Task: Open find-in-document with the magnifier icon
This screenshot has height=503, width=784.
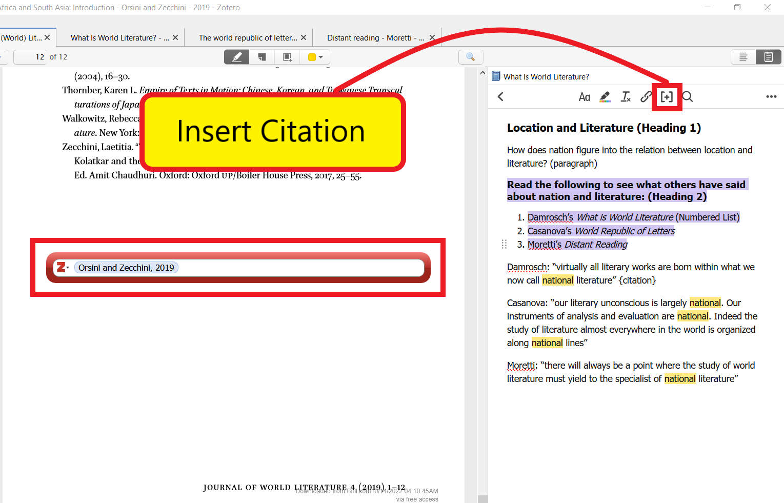Action: point(470,57)
